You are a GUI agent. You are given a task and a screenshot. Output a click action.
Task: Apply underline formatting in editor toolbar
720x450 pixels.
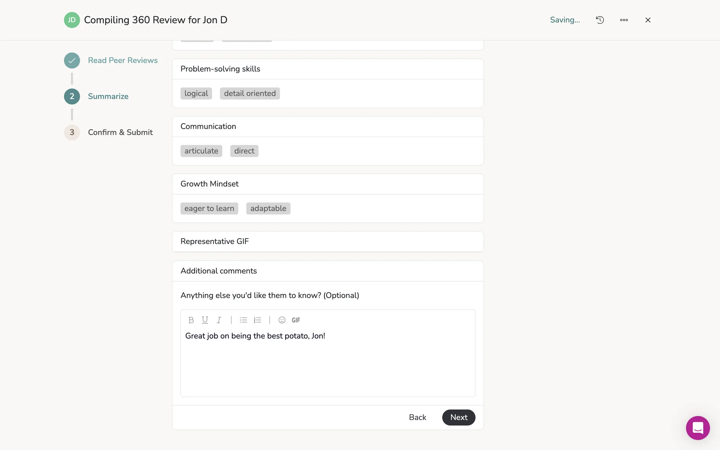click(x=205, y=320)
